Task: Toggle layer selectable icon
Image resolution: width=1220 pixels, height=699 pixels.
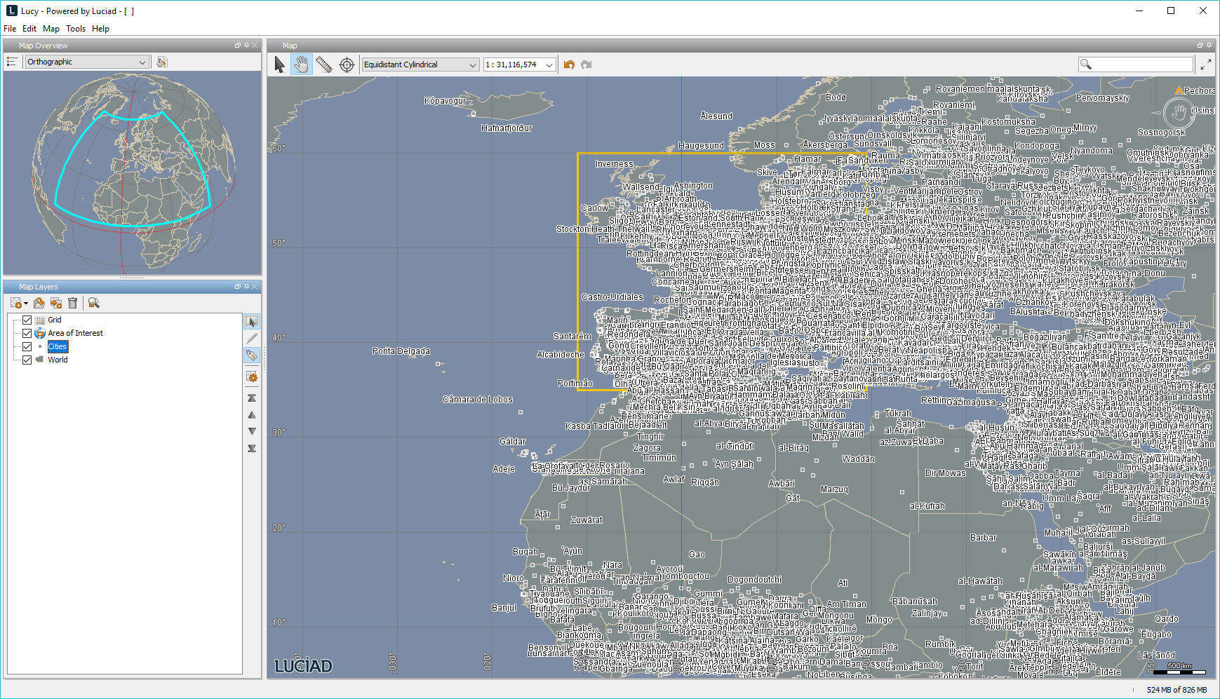Action: tap(252, 322)
